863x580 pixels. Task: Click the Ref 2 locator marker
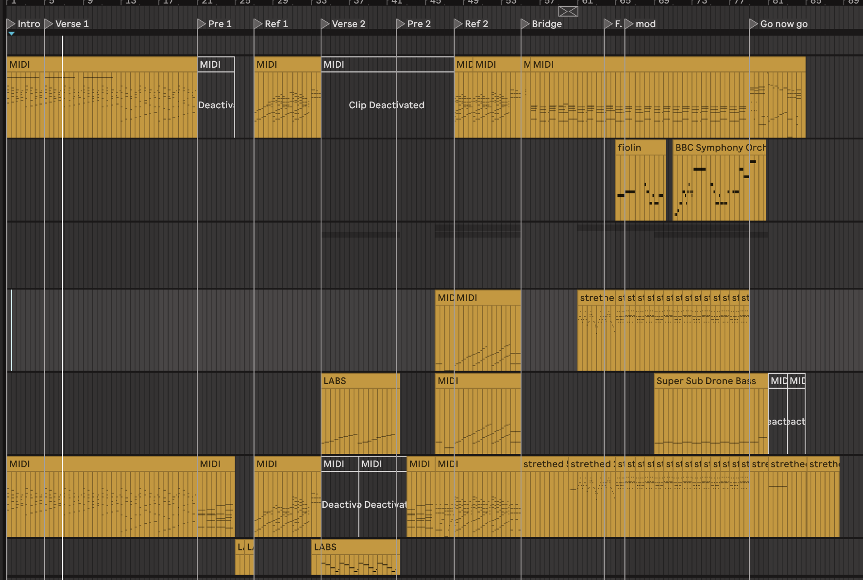click(458, 24)
